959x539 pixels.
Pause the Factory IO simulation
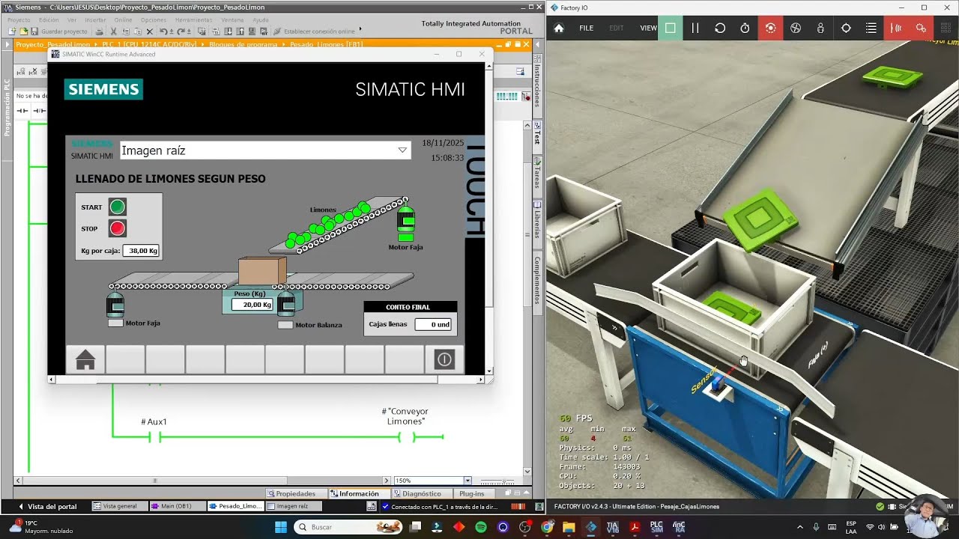coord(695,28)
